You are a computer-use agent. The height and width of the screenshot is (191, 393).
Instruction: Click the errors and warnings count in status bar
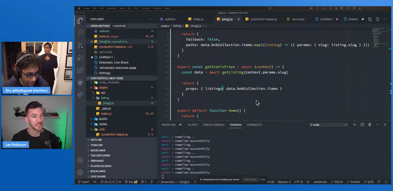(111, 182)
